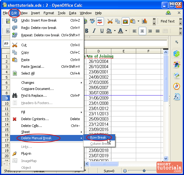
Task: Expand the formatting toolbar overflow chevron
Action: [x=181, y=28]
